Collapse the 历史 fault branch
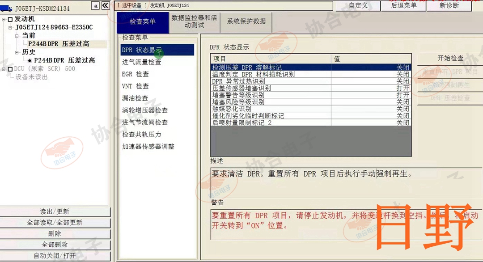 pyautogui.click(x=17, y=52)
